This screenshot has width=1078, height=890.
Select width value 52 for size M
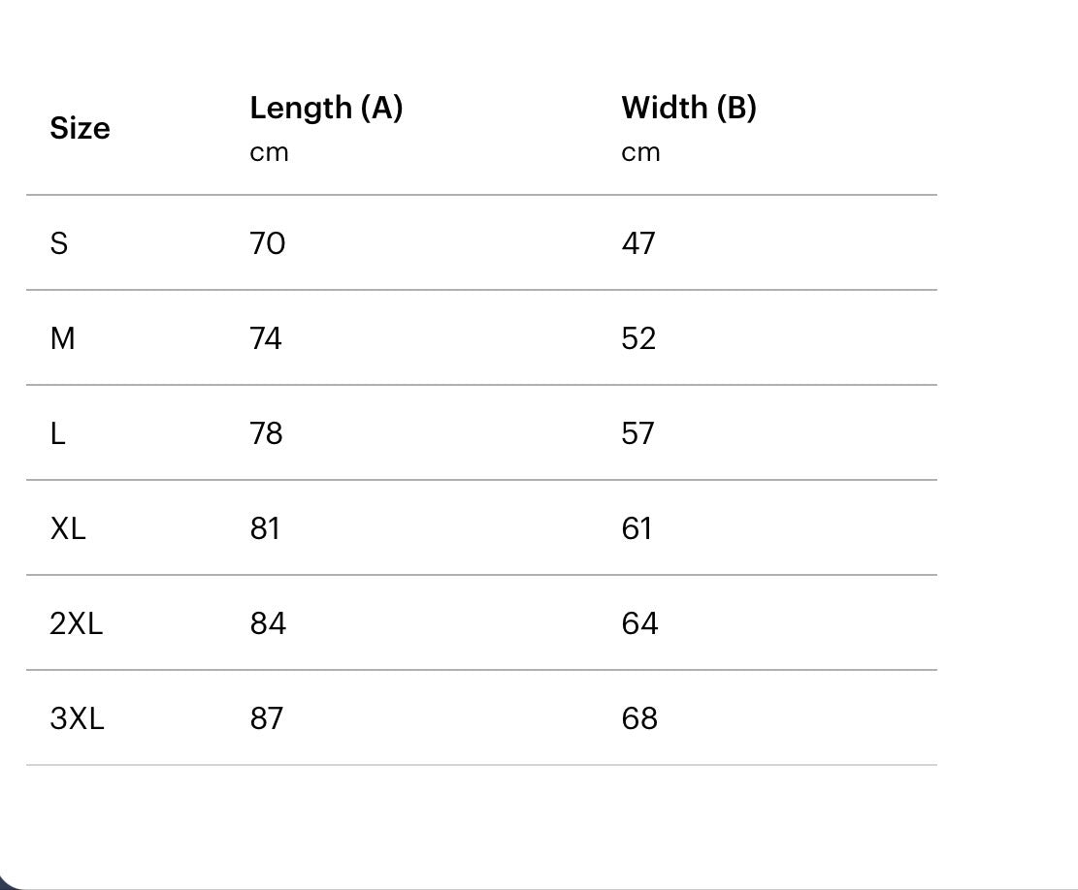[638, 338]
